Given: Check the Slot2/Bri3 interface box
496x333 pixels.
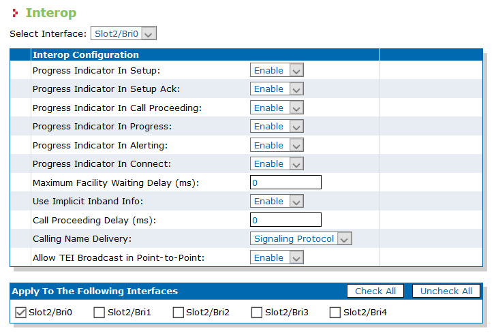Looking at the screenshot, I should point(257,313).
